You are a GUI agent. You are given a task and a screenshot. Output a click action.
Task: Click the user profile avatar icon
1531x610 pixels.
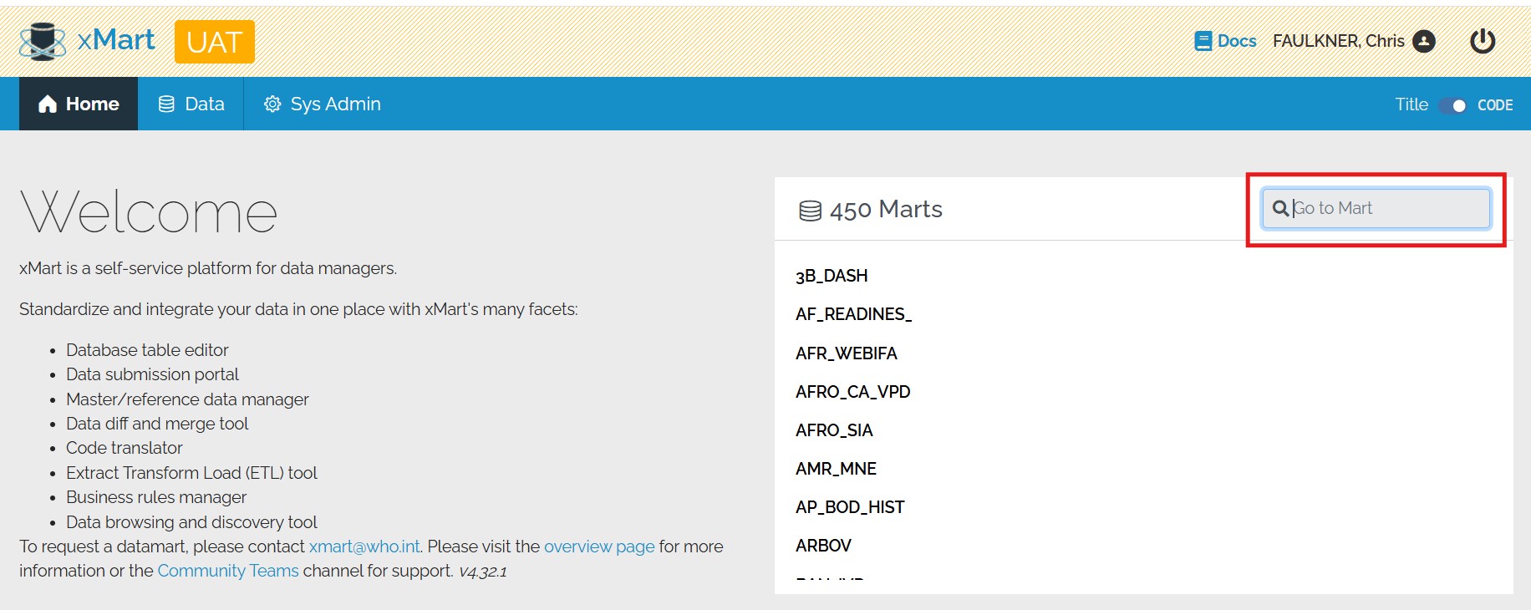[x=1423, y=41]
